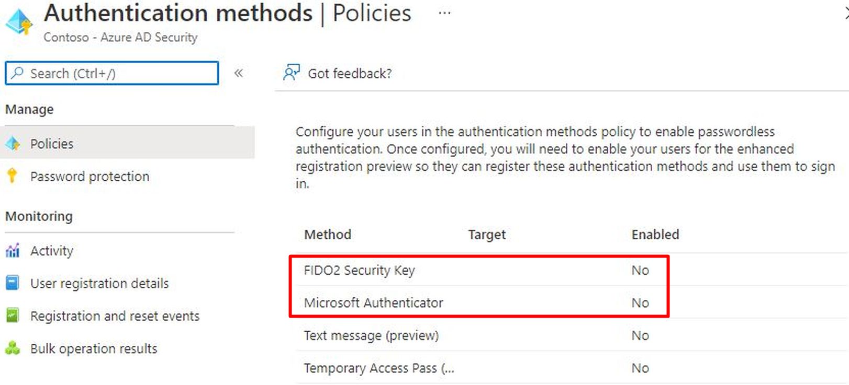The height and width of the screenshot is (385, 849).
Task: Click the Azure AD Security header icon
Action: 19,22
